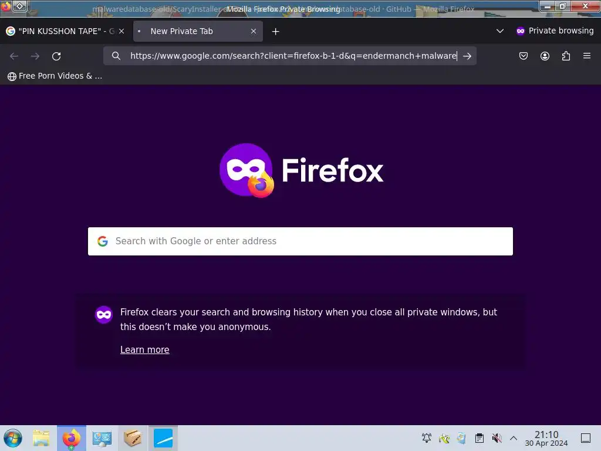Close the Firefox window
Viewport: 601px width, 451px height.
pos(585,6)
